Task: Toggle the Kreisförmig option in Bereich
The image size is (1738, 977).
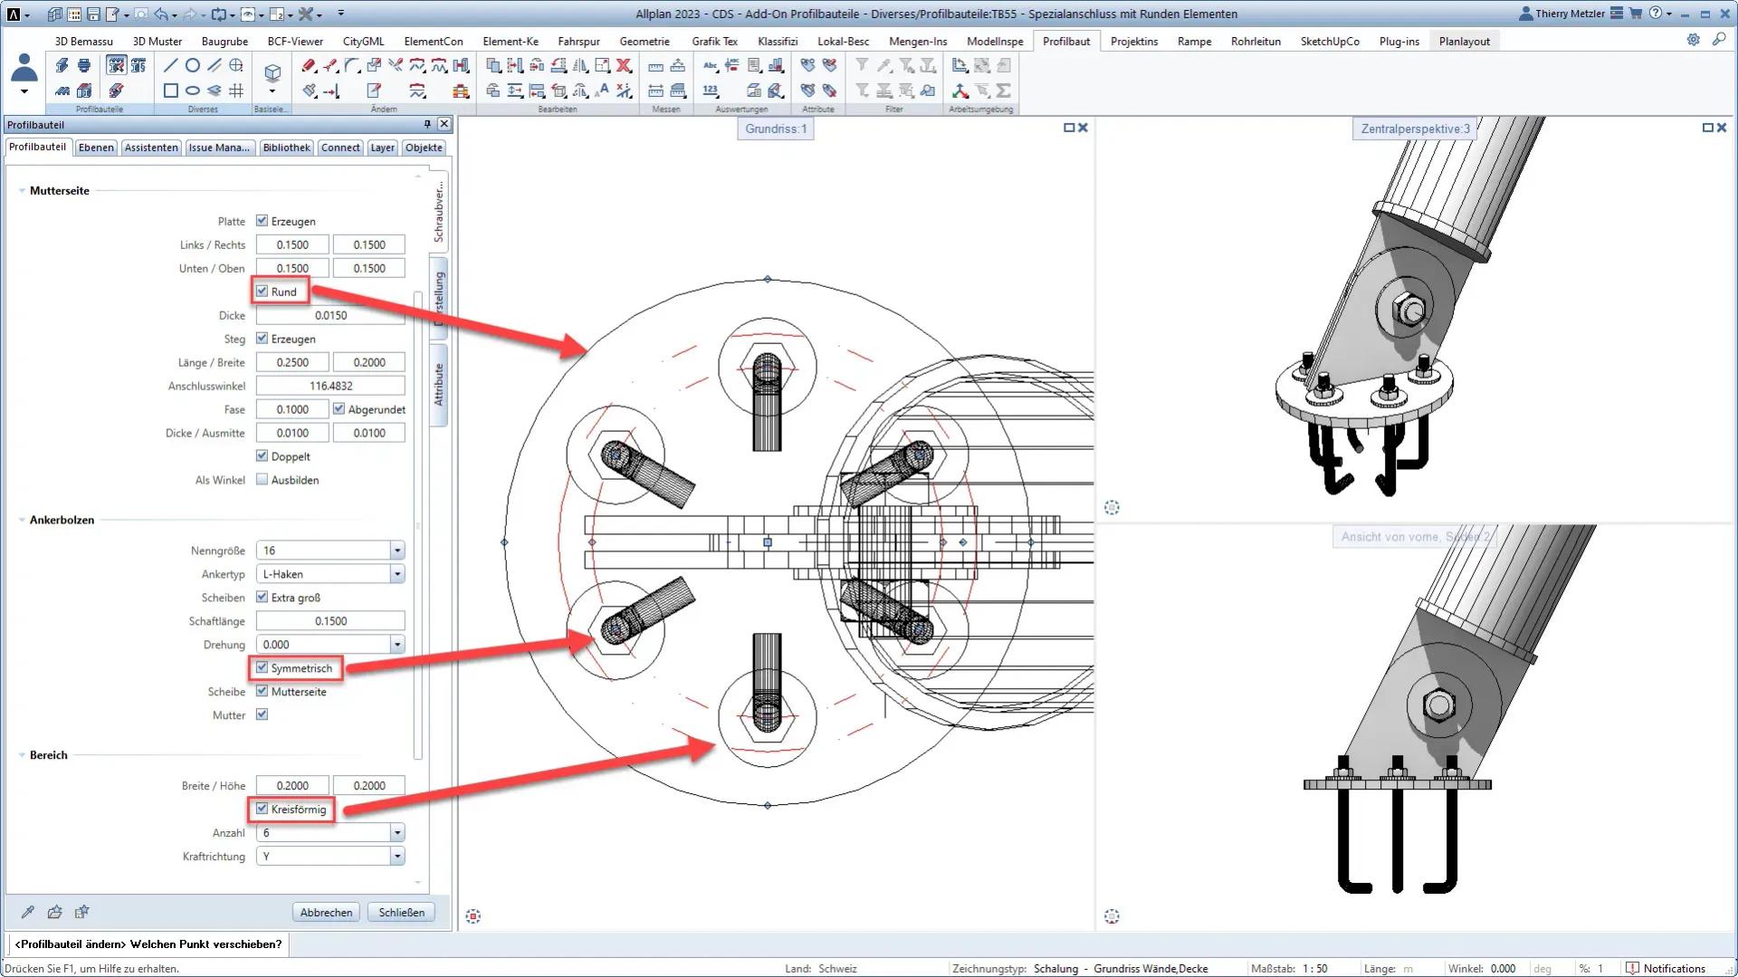Action: 263,809
